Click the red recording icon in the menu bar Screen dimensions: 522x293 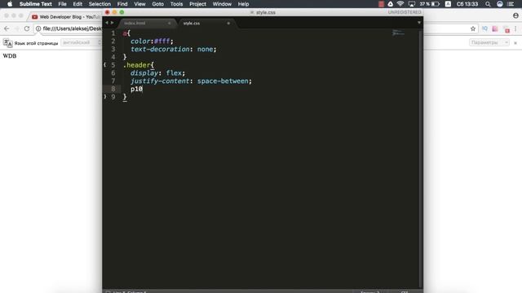(381, 4)
